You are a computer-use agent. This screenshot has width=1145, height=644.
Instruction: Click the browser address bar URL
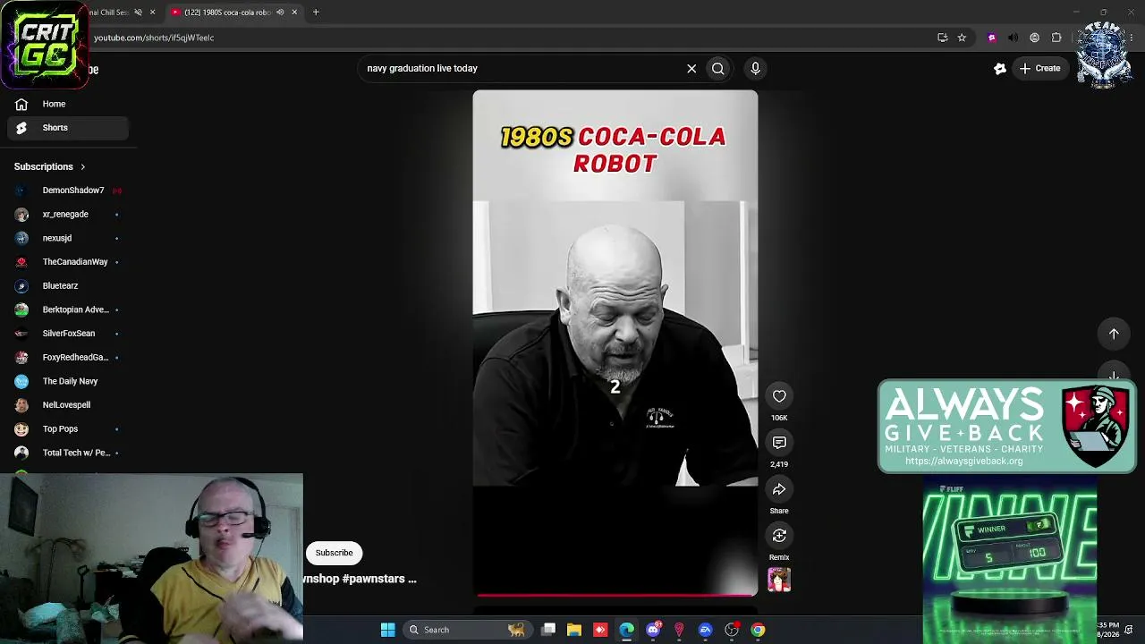coord(154,38)
